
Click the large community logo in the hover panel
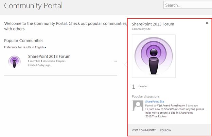click(x=154, y=56)
